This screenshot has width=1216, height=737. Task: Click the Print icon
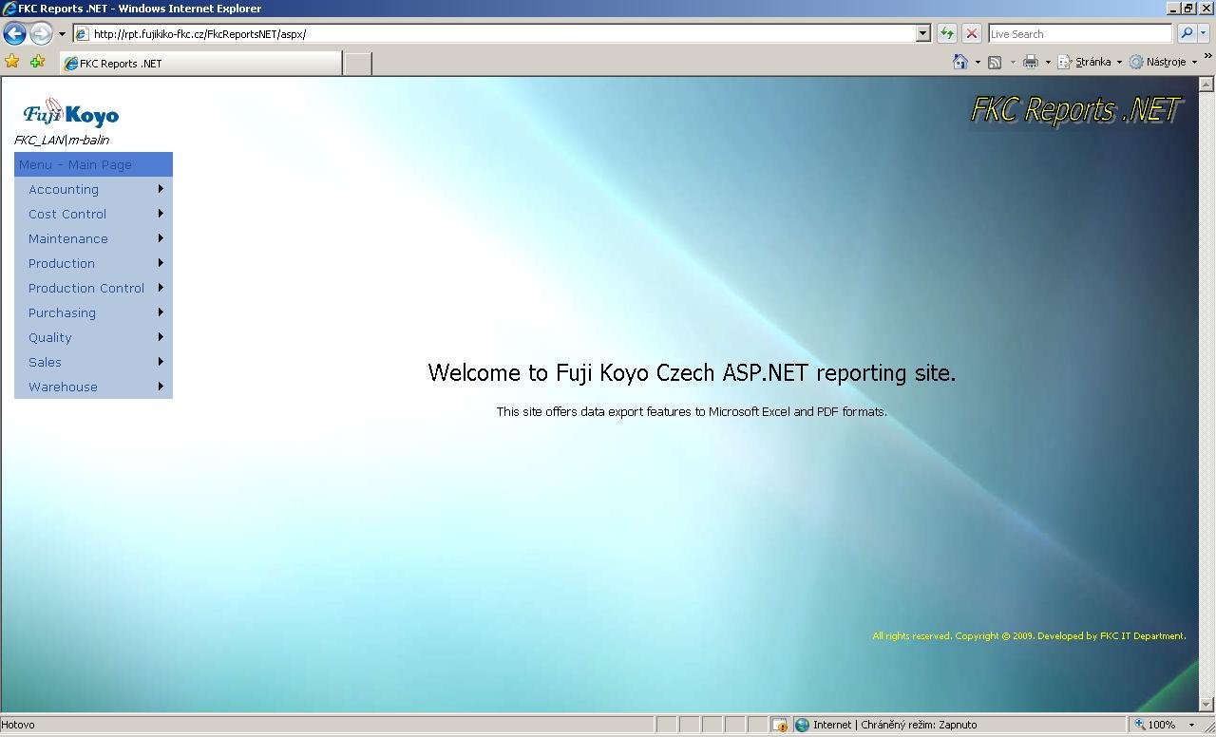coord(1031,62)
